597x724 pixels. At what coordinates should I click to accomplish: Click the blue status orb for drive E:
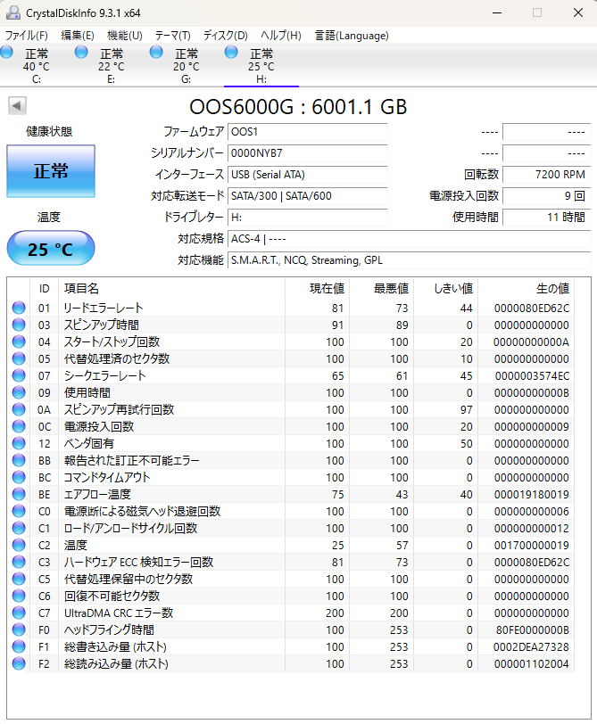click(81, 53)
